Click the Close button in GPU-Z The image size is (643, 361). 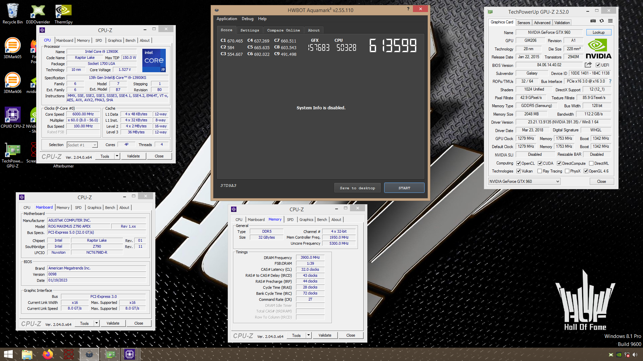point(601,182)
